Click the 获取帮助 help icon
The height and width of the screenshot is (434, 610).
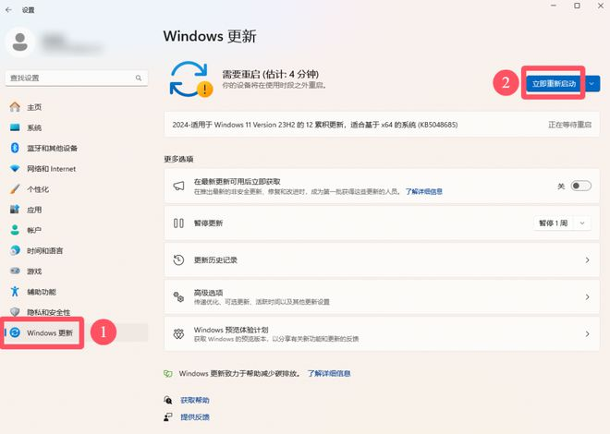[x=167, y=400]
